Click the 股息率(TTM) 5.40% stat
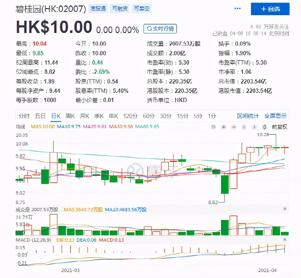Screen dimensions: 301x278 coord(102,91)
